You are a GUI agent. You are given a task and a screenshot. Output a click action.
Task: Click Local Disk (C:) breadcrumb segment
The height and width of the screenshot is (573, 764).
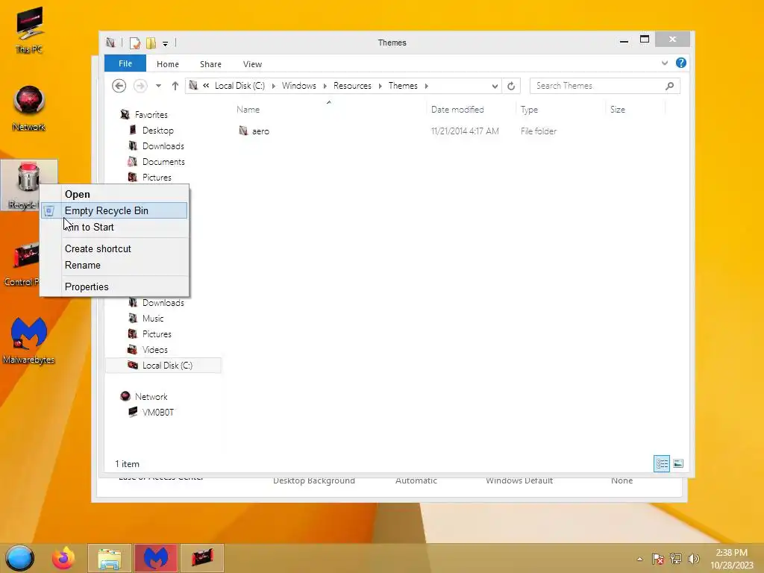(239, 86)
